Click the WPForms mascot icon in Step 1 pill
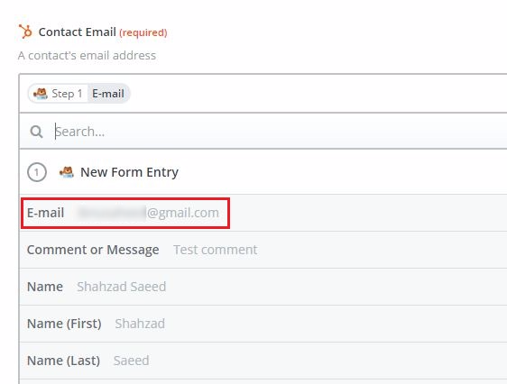The width and height of the screenshot is (507, 384). [41, 94]
